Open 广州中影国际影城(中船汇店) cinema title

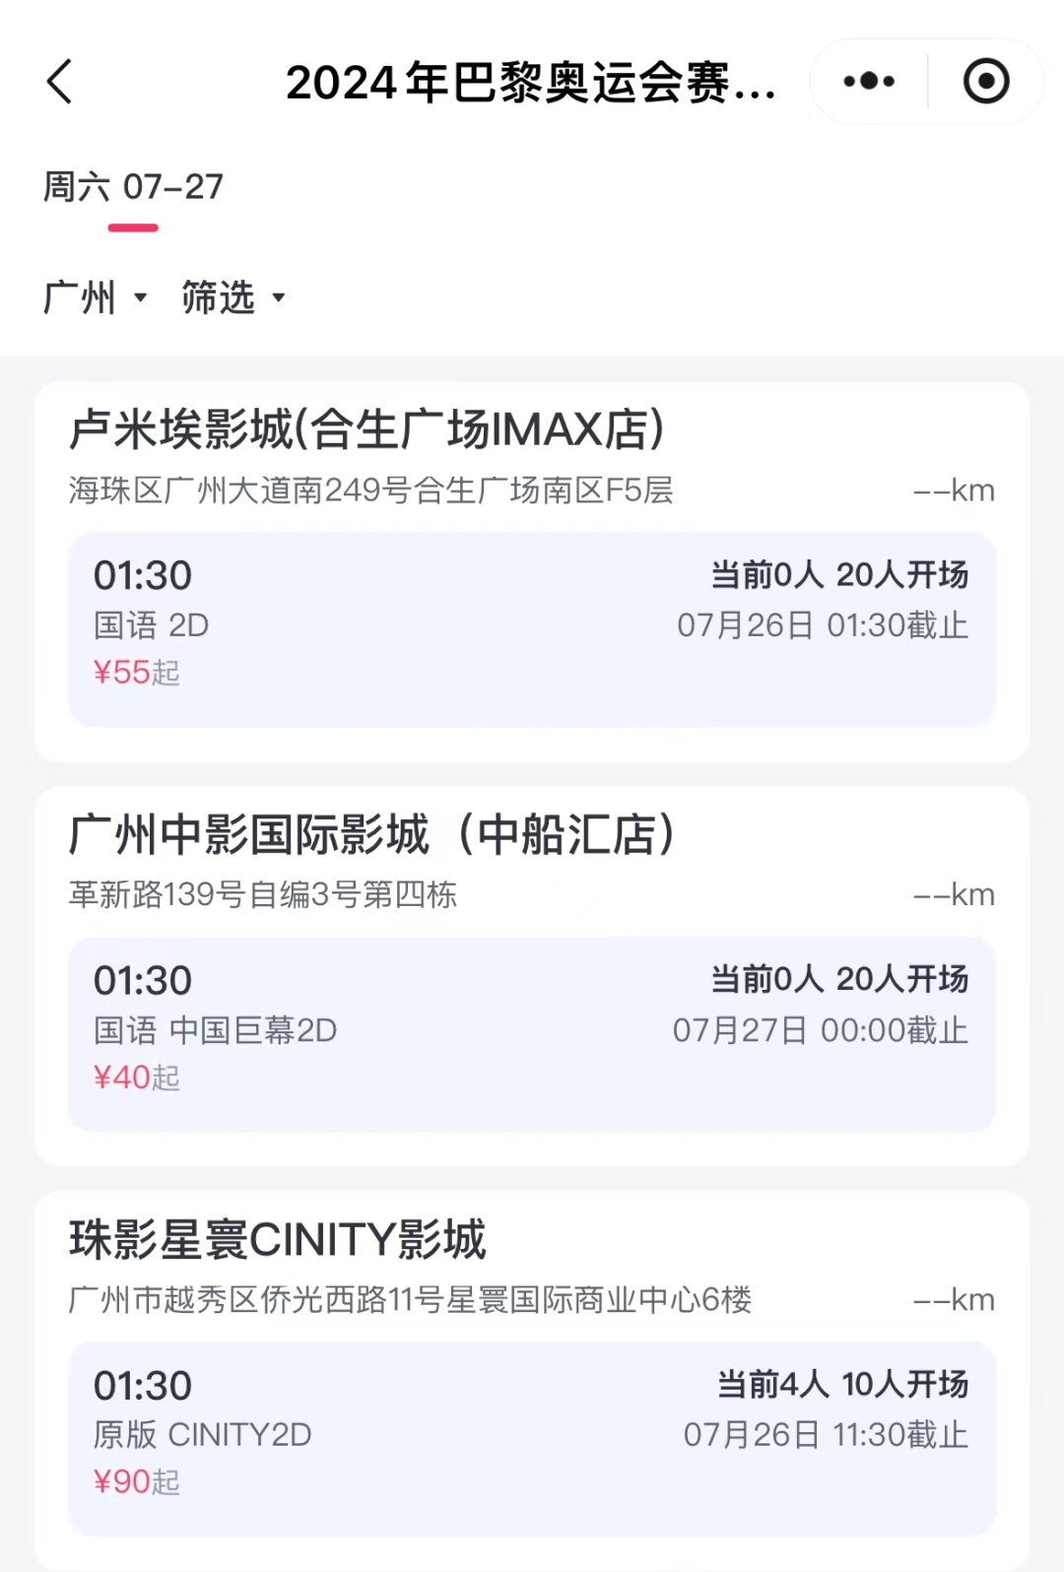tap(372, 835)
